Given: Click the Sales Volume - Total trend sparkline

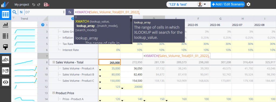Looking at the screenshot, I should click(24, 62).
